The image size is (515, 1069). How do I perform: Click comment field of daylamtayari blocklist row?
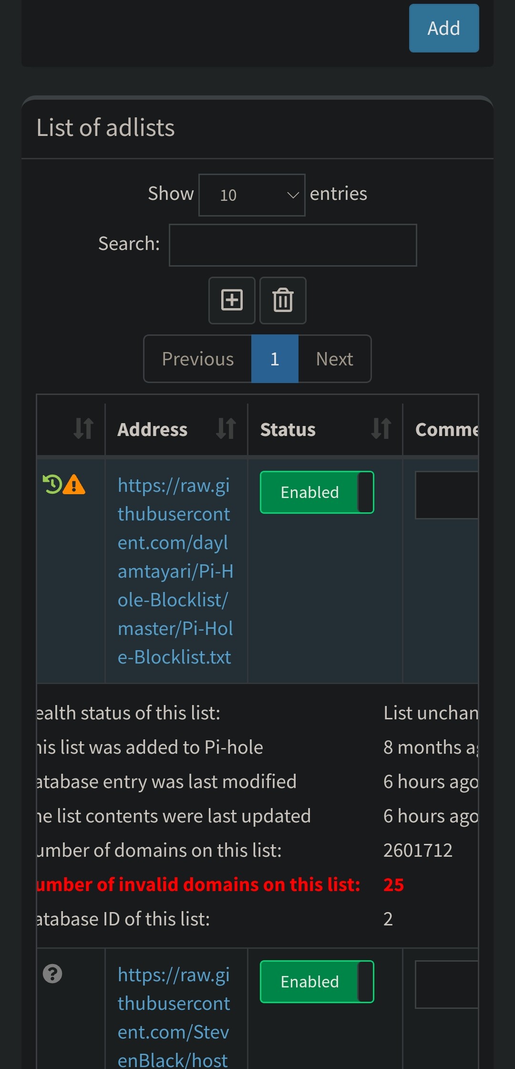(447, 495)
